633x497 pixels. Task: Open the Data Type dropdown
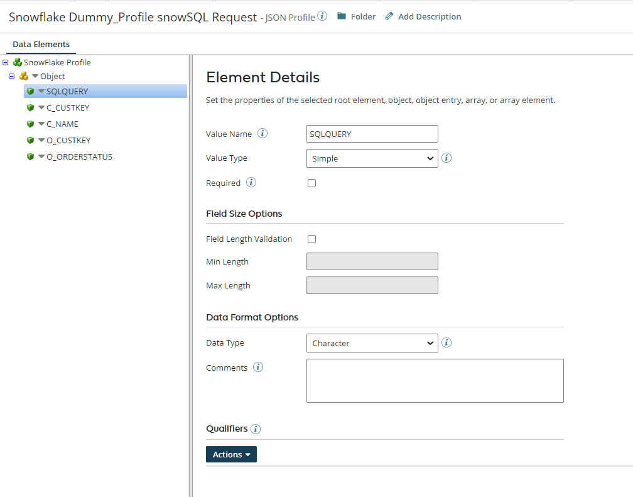372,343
